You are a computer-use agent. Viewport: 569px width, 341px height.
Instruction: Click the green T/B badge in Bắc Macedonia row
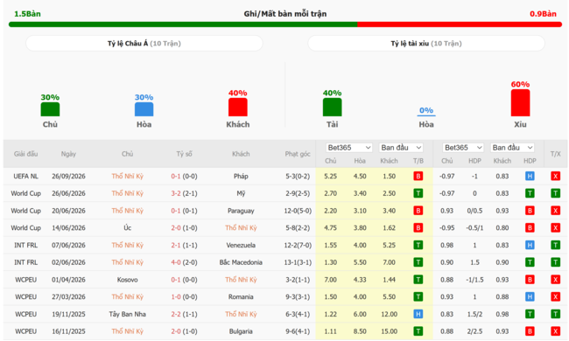coord(418,262)
